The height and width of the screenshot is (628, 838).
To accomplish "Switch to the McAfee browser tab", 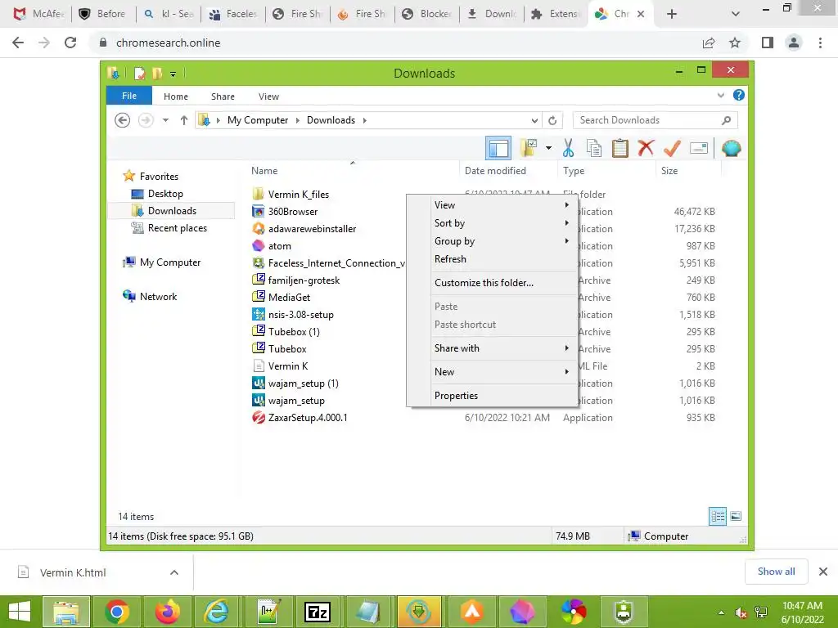I will tap(38, 14).
